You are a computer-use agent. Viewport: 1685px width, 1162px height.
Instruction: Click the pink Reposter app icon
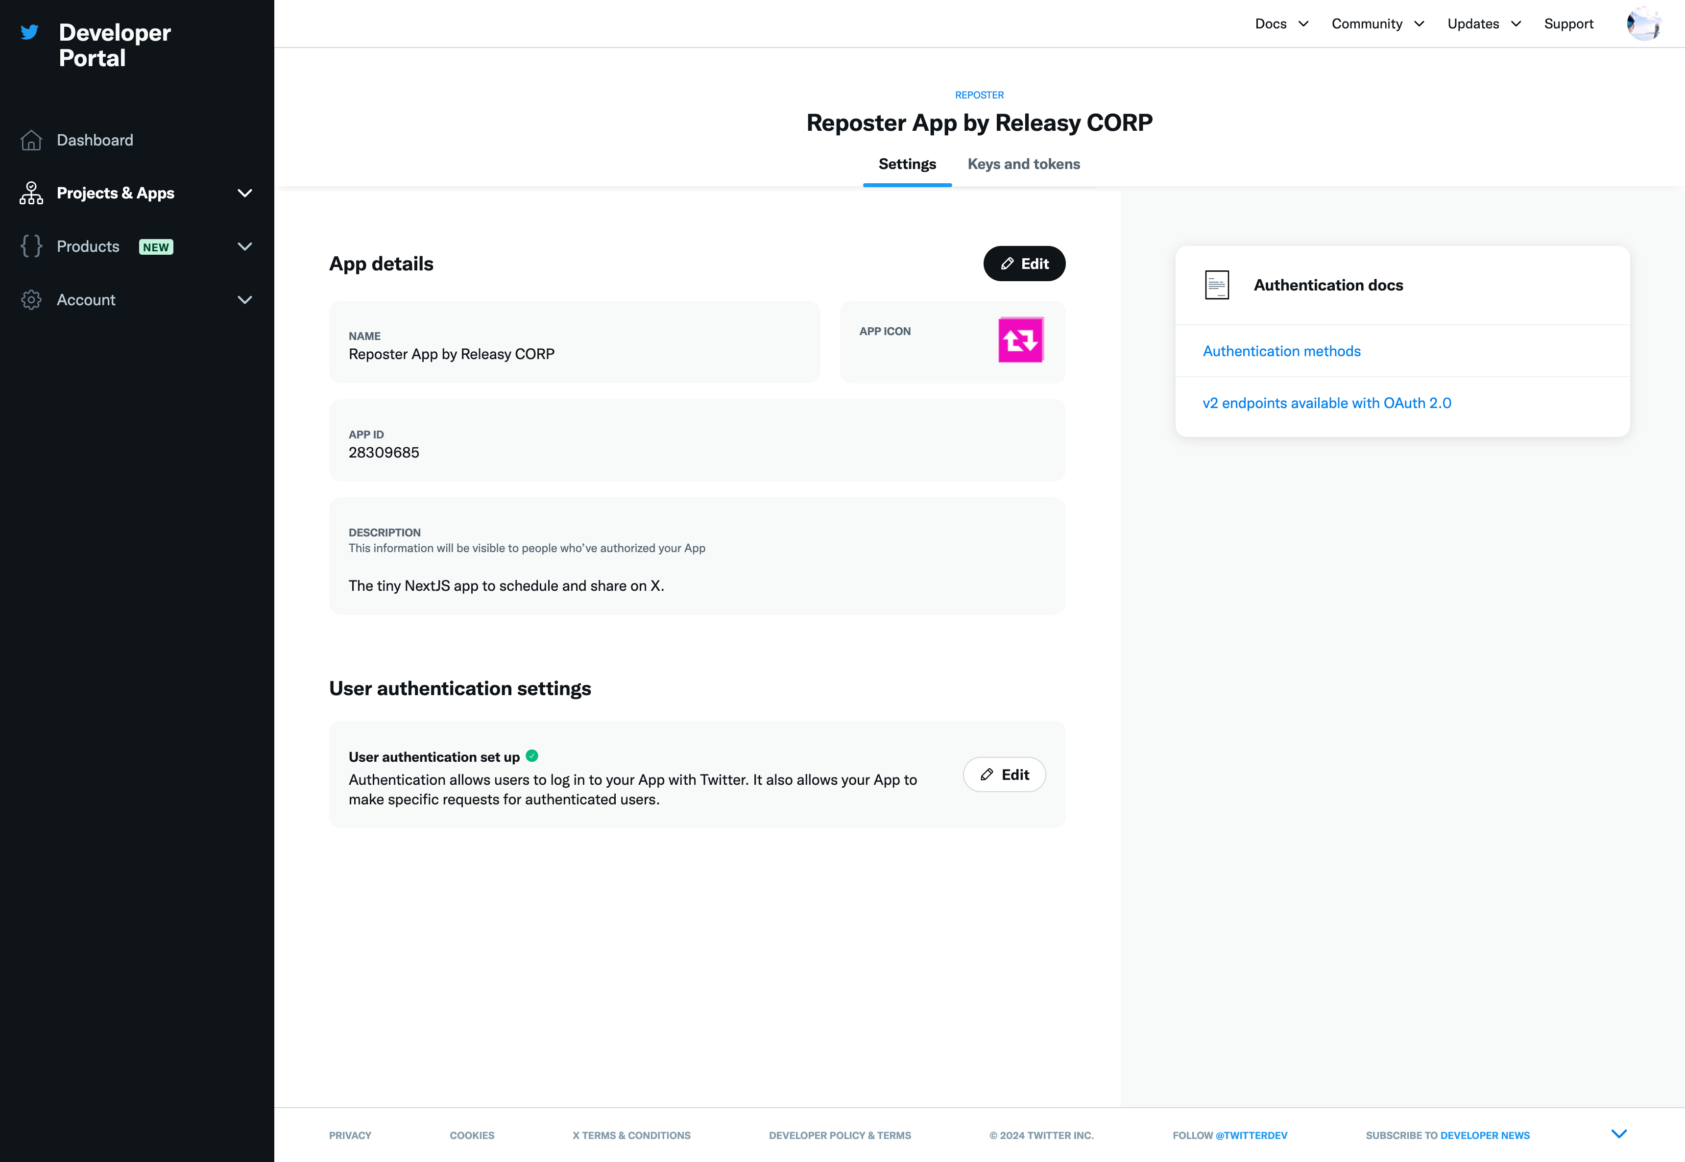(1020, 339)
